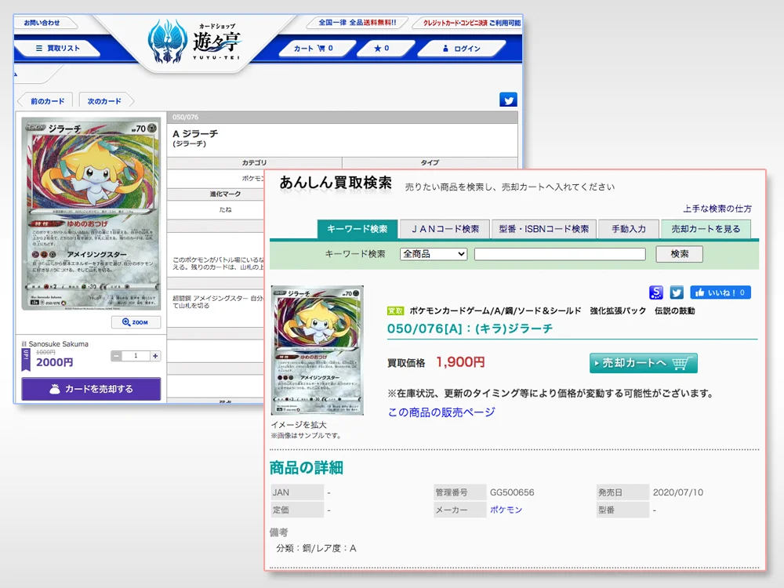Click the keyword search text field
Viewport: 784px width, 588px height.
click(x=560, y=254)
